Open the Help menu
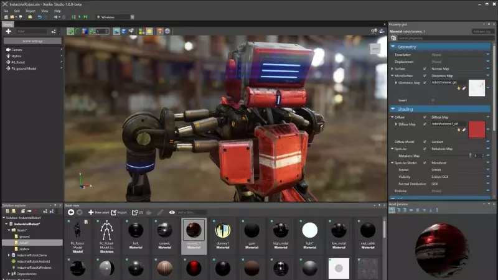 57,11
